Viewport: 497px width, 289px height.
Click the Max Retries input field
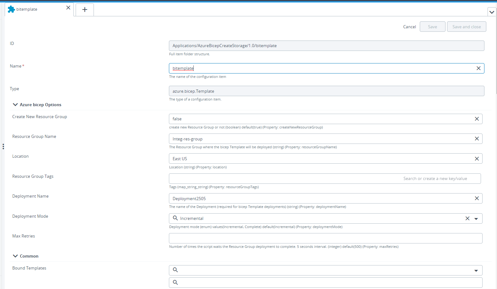(325, 238)
